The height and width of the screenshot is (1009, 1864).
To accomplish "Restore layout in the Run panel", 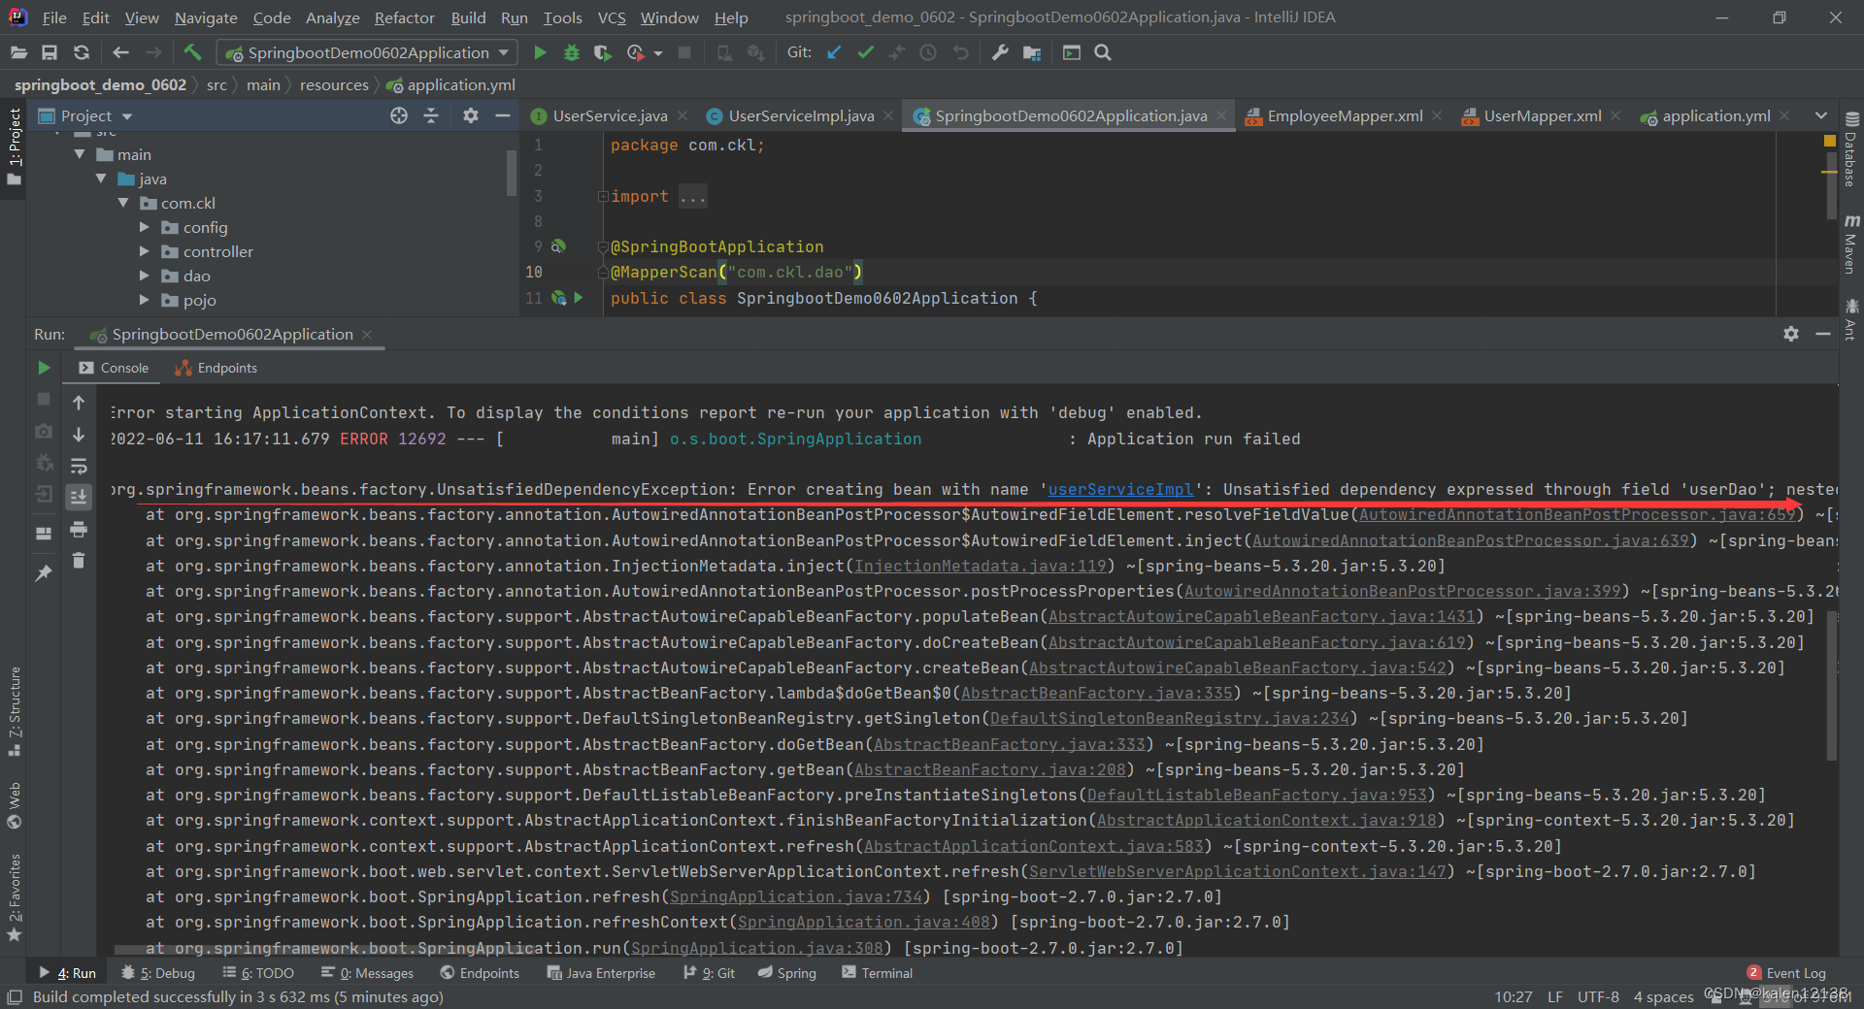I will (44, 533).
